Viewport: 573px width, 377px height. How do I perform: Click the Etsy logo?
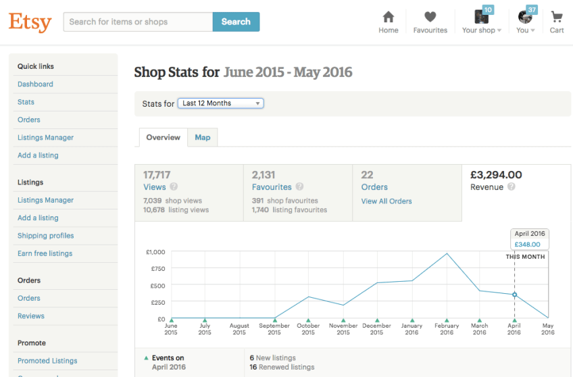30,22
